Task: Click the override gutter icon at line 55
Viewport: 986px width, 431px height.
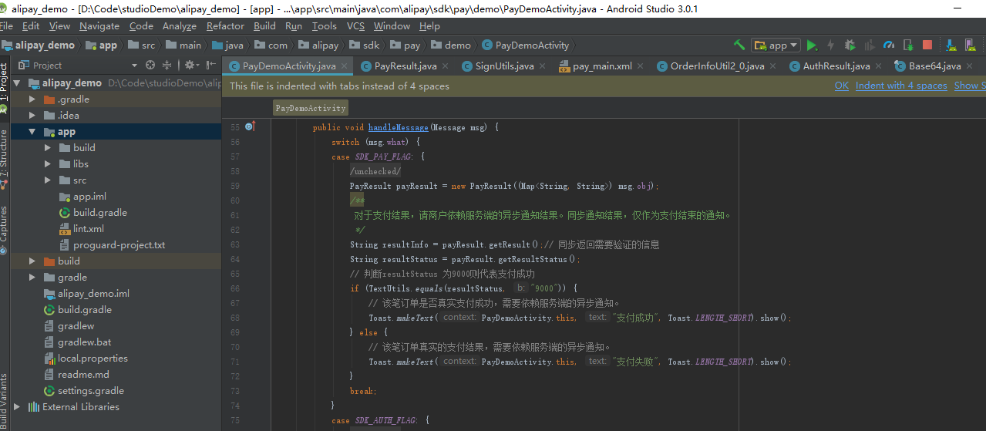Action: click(250, 126)
